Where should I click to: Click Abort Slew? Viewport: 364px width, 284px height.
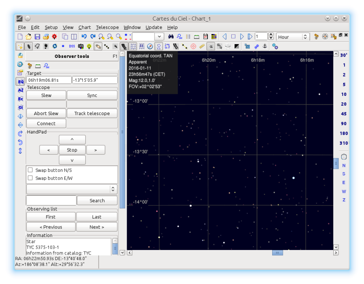click(x=46, y=113)
